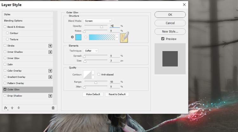Screen dimensions: 238x132
Task: Add another Stroke effect with plus icon
Action: (x=50, y=46)
